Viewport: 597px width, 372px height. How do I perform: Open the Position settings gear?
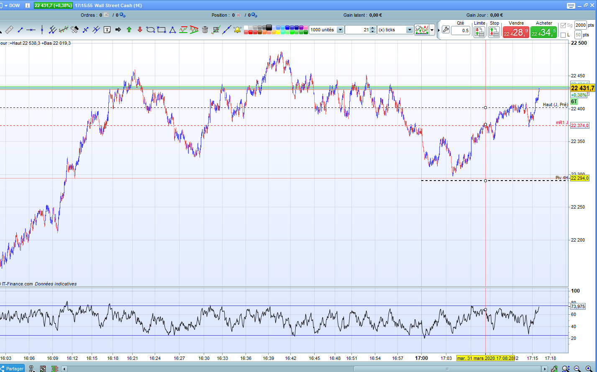click(x=254, y=15)
